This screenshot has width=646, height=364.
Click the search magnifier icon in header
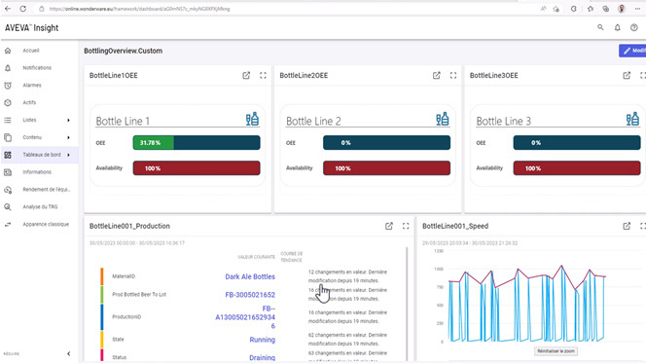pyautogui.click(x=600, y=27)
